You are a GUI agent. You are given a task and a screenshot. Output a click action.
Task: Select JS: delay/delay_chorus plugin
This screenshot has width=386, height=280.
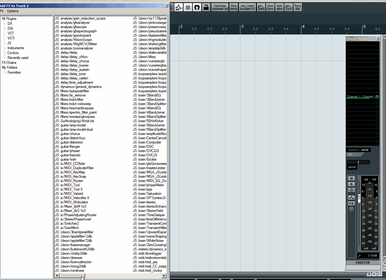[x=72, y=61]
